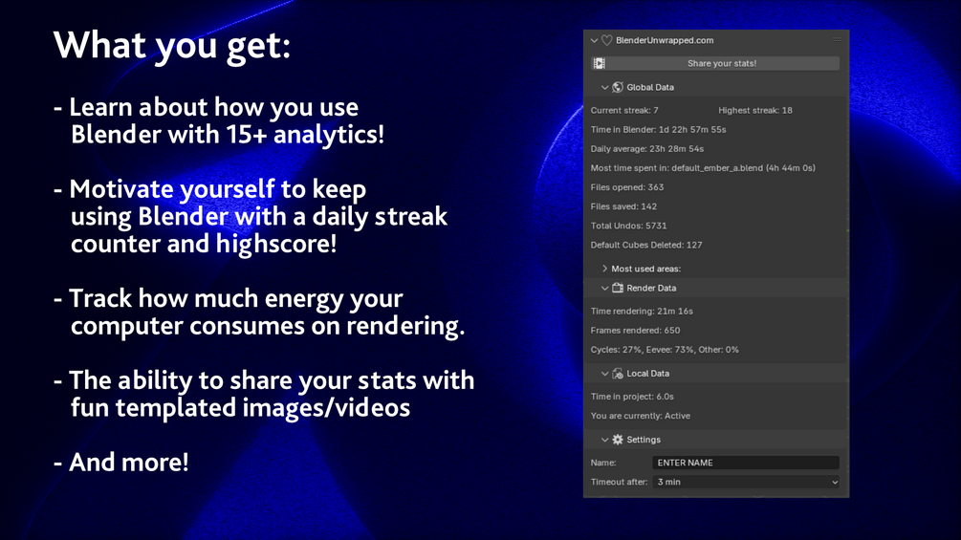
Task: Click Most time spent in default_ember_a.blend
Action: 703,168
